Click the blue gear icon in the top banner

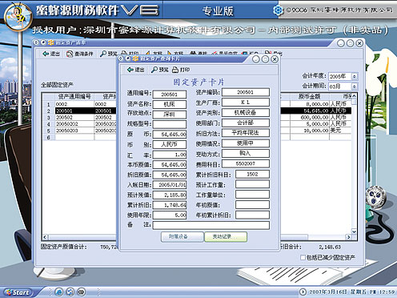pos(278,10)
